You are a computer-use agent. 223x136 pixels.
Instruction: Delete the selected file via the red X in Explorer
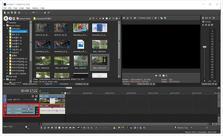coord(97,18)
